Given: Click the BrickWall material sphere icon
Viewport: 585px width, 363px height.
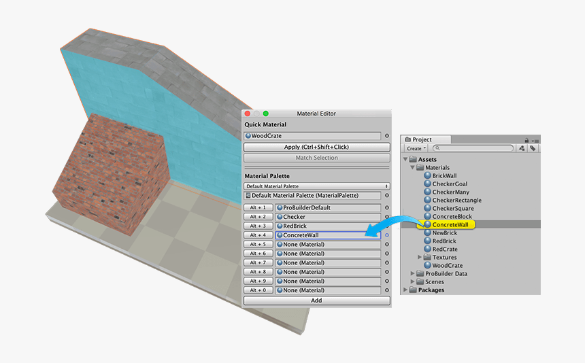Looking at the screenshot, I should (428, 176).
